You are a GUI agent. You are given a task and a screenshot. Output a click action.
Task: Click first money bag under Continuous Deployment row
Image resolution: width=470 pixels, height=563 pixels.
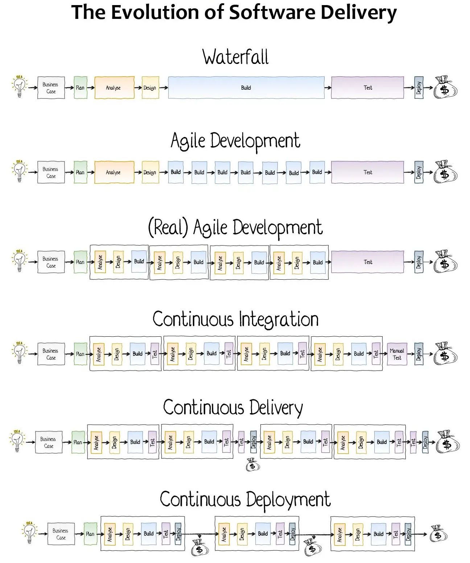coord(200,548)
